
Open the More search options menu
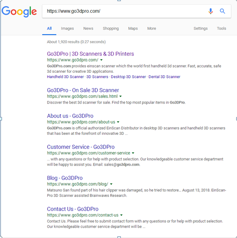tap(151, 28)
